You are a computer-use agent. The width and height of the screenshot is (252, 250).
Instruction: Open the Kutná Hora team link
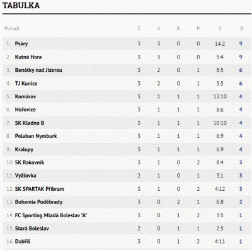(x=28, y=57)
